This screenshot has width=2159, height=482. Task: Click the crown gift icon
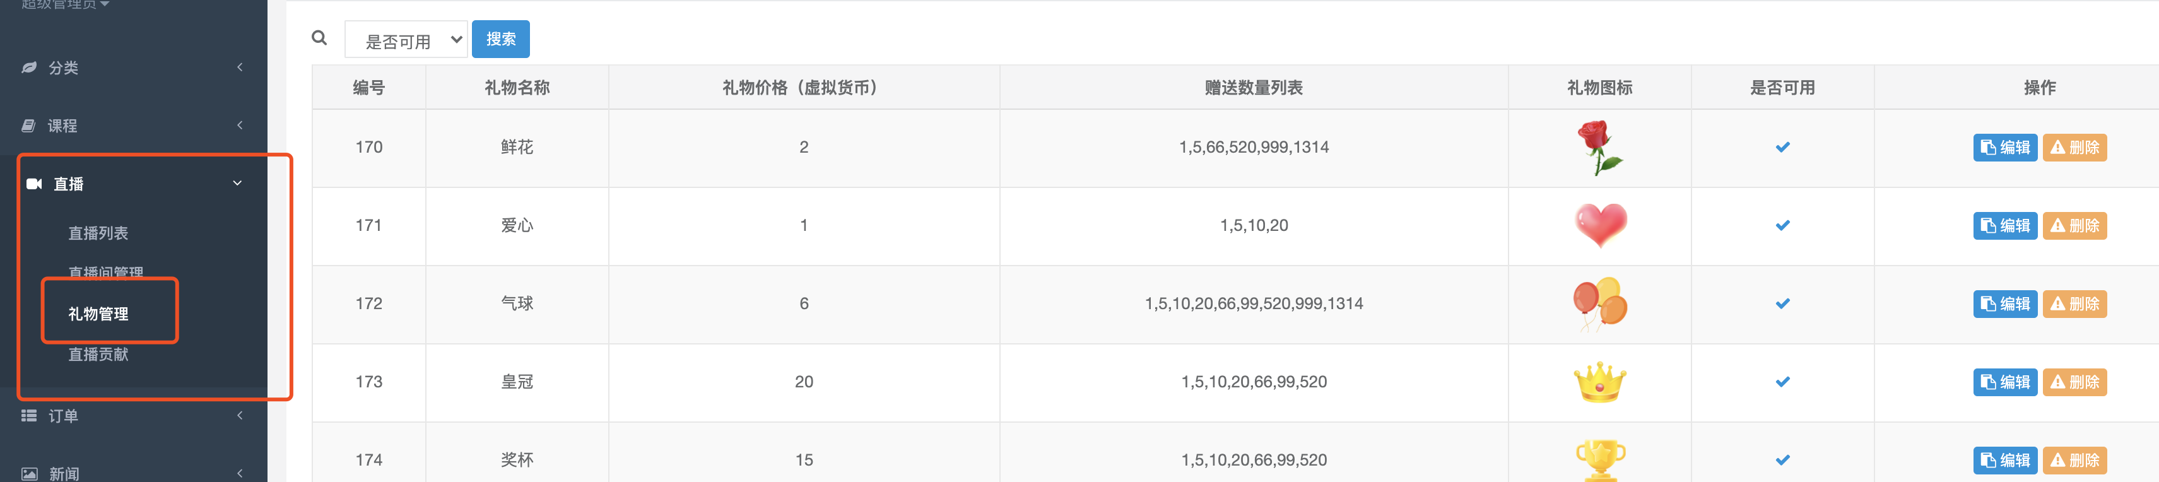(x=1599, y=382)
